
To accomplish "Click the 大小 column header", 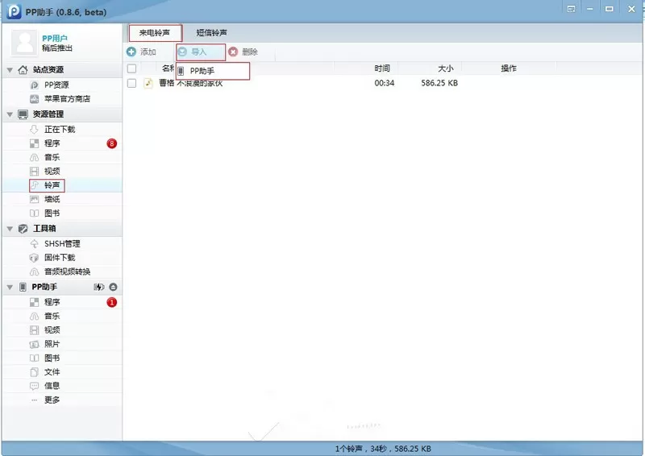I will pyautogui.click(x=446, y=68).
